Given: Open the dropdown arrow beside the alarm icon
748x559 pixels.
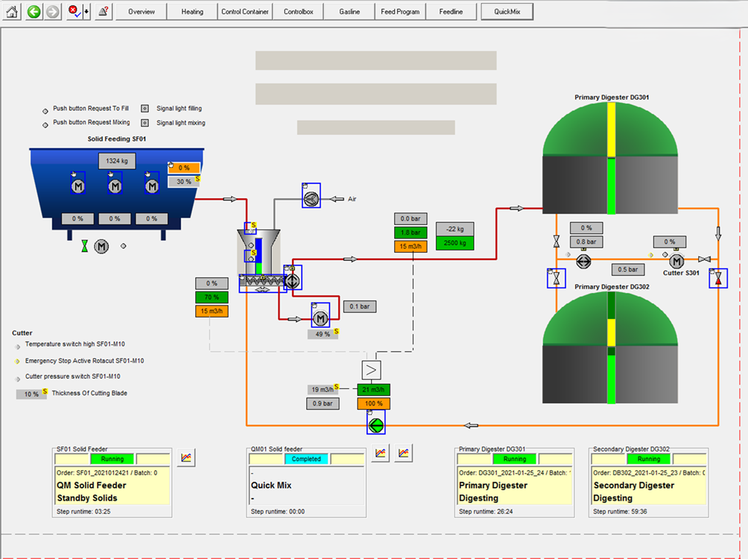Looking at the screenshot, I should click(x=86, y=12).
